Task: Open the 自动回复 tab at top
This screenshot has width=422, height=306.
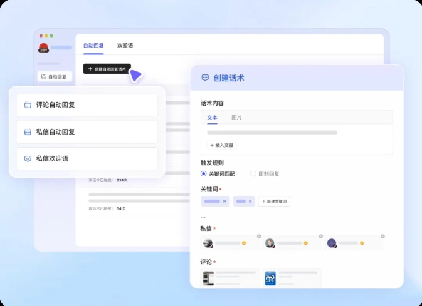Action: [x=93, y=46]
